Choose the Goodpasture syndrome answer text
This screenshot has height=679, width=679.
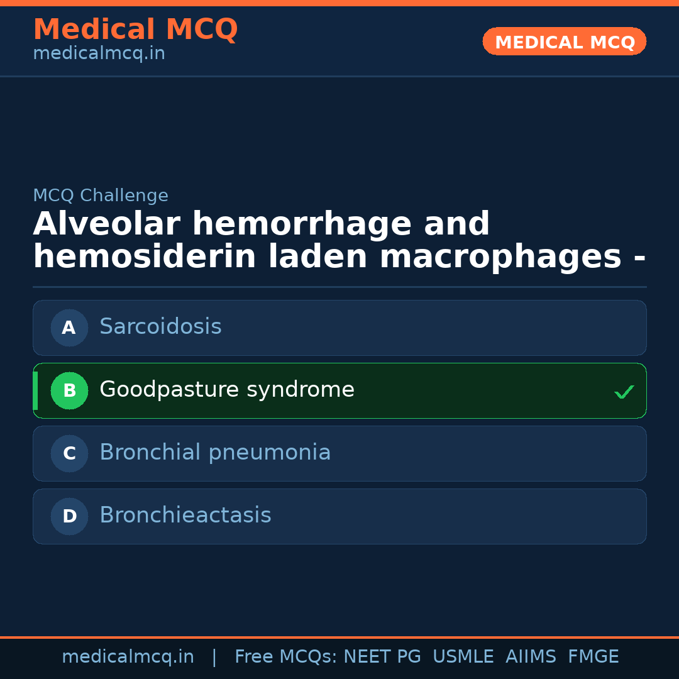[x=227, y=390]
